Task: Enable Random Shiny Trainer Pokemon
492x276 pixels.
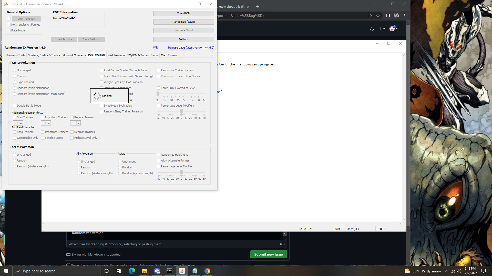Action: pos(101,112)
